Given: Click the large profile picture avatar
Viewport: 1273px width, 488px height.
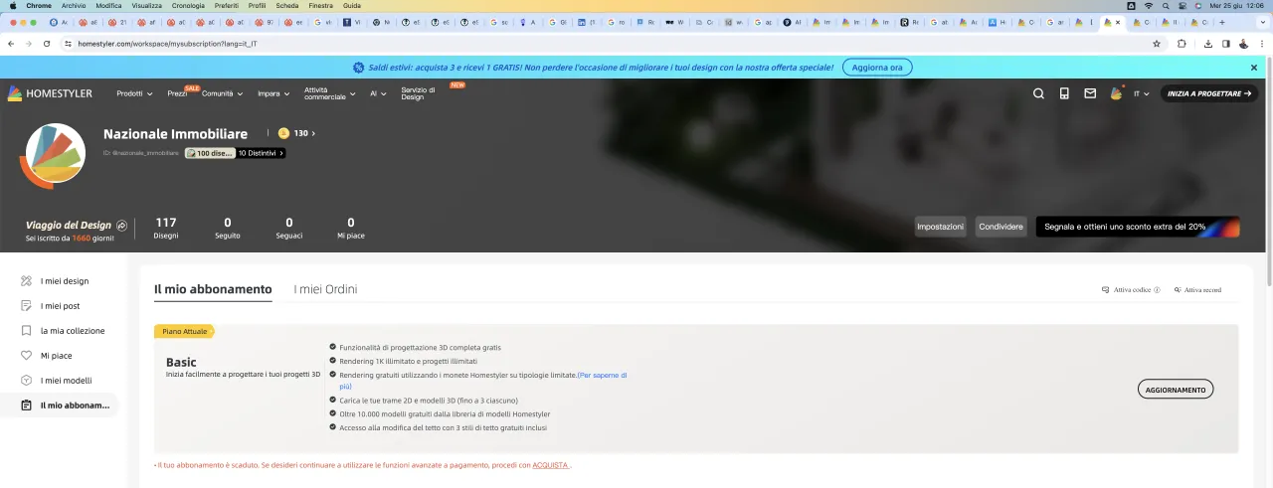Looking at the screenshot, I should pyautogui.click(x=55, y=154).
